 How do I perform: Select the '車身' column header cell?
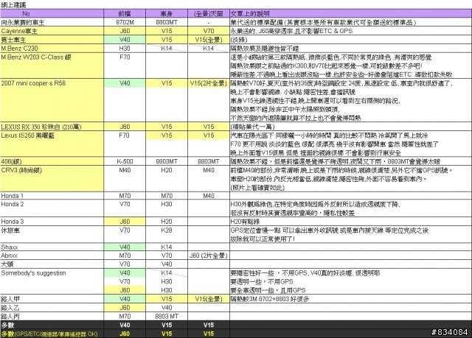[167, 13]
